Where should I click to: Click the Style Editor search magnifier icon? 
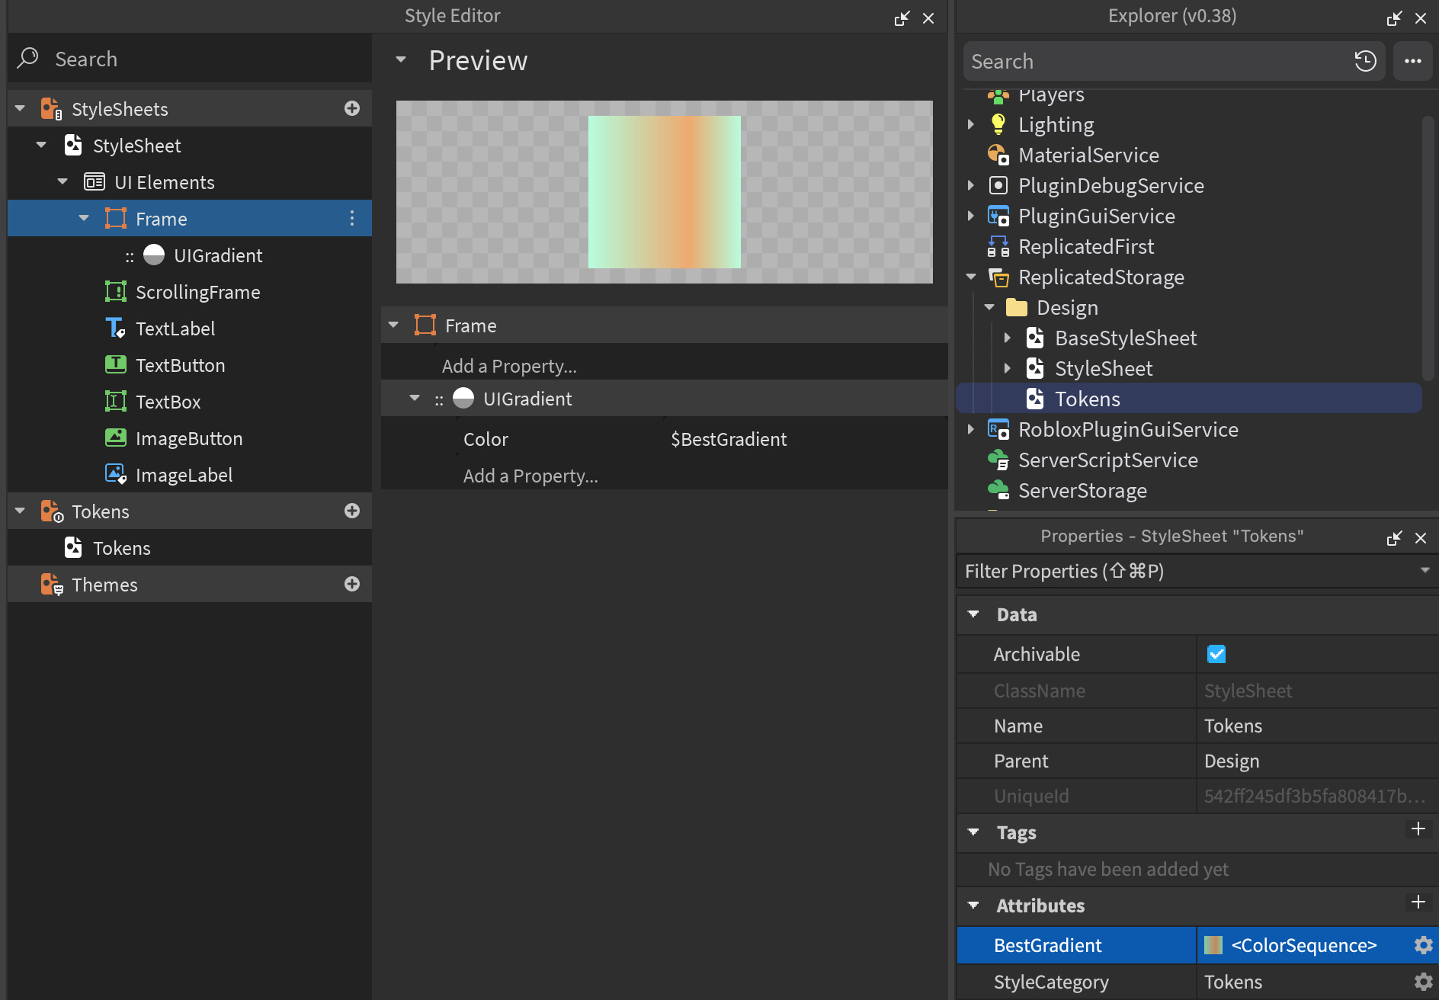click(28, 59)
